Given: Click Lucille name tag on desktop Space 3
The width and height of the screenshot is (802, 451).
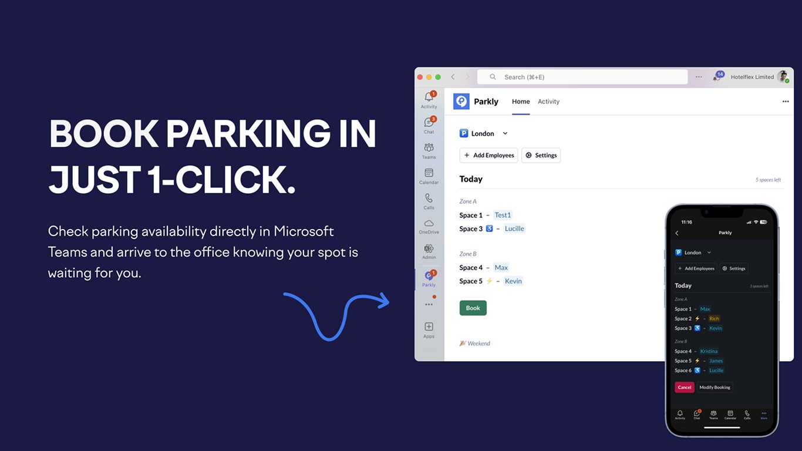Looking at the screenshot, I should coord(514,228).
